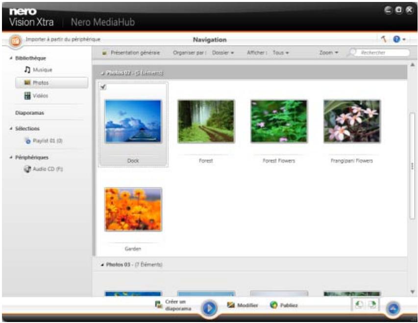Click the vertical scrollbar thumb
The width and height of the screenshot is (418, 323).
point(413,166)
